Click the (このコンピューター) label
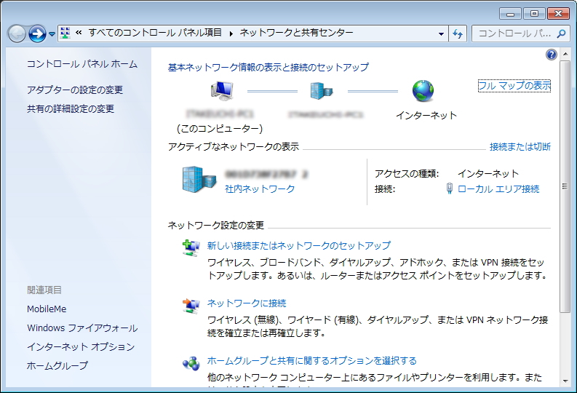577x393 pixels. click(x=220, y=128)
